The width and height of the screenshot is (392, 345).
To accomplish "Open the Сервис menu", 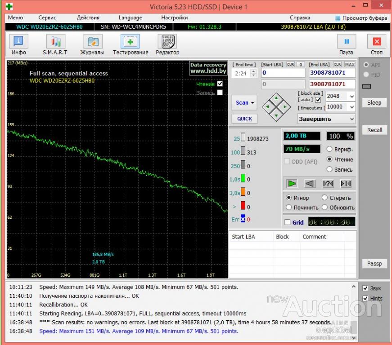I will (x=47, y=18).
